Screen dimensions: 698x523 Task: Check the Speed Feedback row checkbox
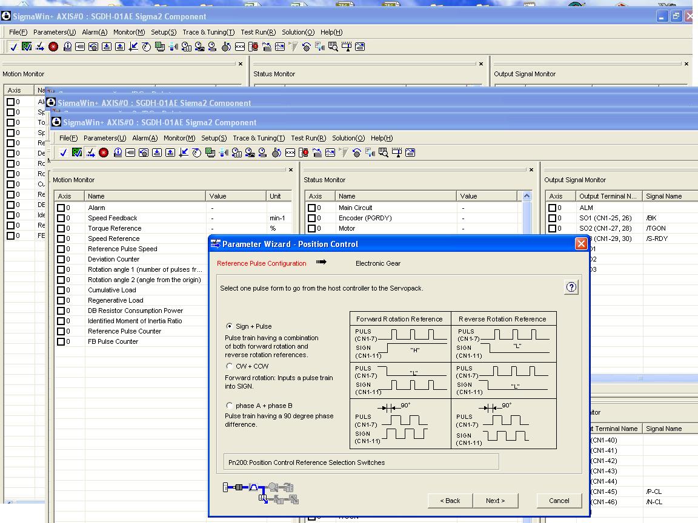tap(61, 218)
